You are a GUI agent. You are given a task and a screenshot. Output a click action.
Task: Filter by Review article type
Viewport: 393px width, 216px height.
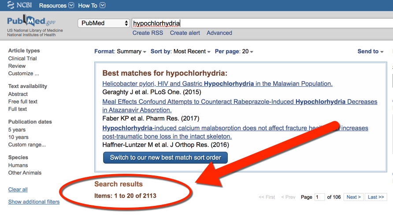coord(17,66)
